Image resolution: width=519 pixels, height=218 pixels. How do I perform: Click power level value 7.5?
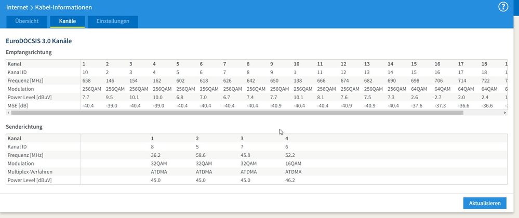coord(367,97)
